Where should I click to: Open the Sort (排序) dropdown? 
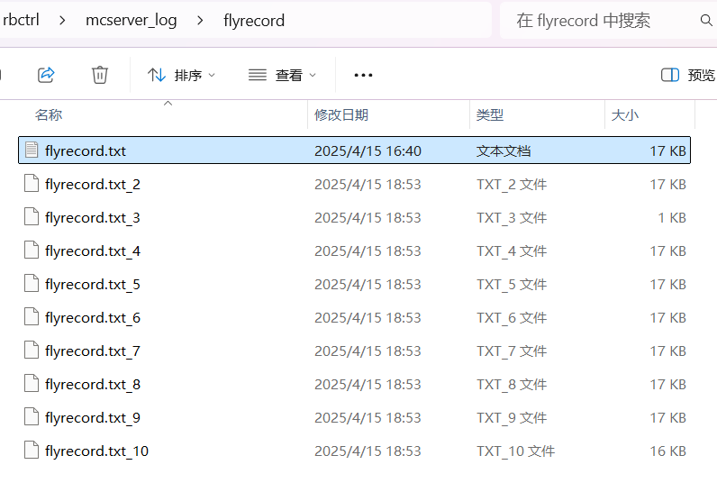[181, 75]
